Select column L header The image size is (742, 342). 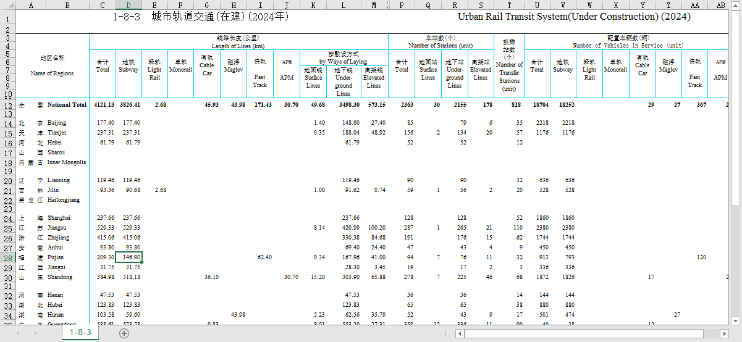344,4
